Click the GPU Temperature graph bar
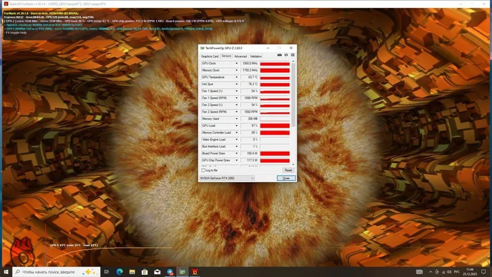 pyautogui.click(x=274, y=78)
